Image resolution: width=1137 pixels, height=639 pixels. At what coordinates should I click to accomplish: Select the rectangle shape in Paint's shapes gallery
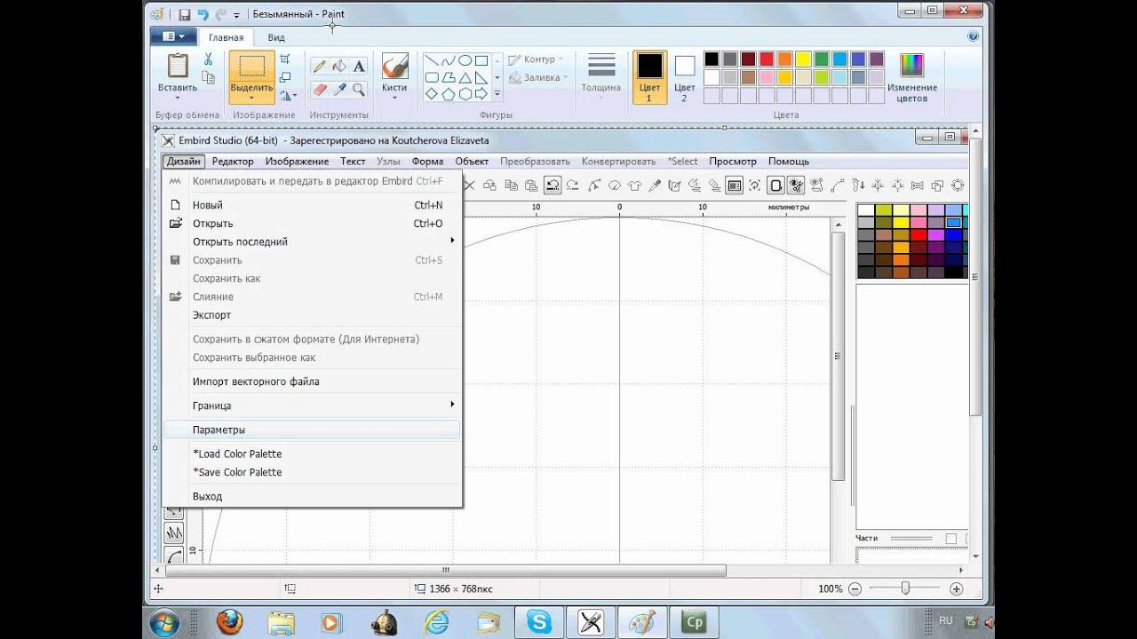click(x=481, y=60)
